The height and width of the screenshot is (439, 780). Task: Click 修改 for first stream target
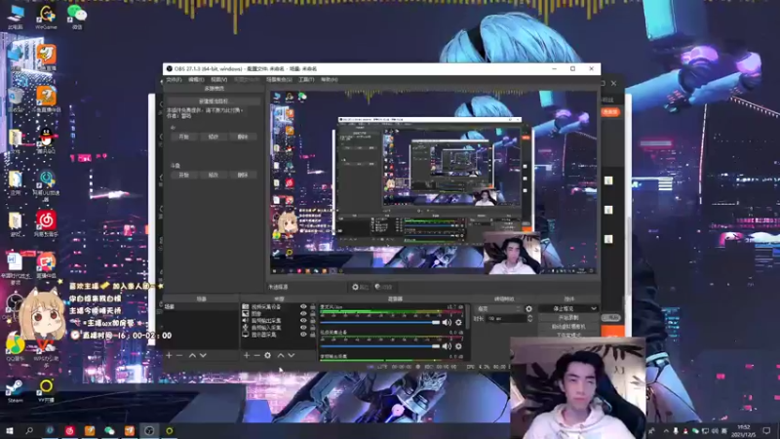[214, 137]
